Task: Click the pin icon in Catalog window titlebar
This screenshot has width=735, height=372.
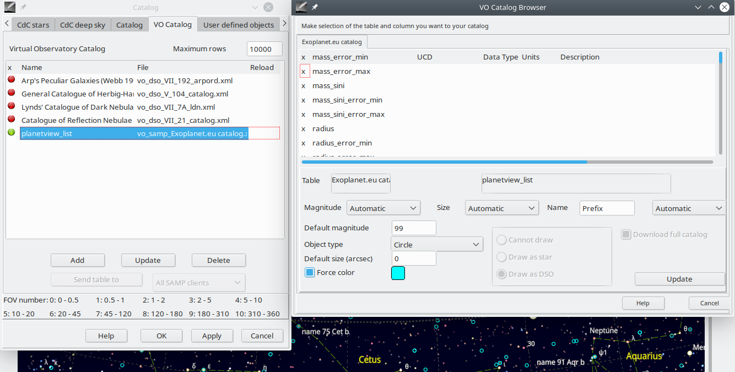Action: pyautogui.click(x=23, y=7)
